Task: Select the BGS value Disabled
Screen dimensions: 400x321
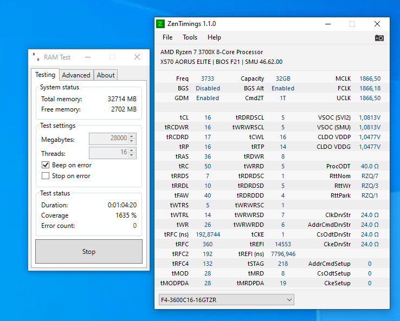Action: click(x=208, y=88)
